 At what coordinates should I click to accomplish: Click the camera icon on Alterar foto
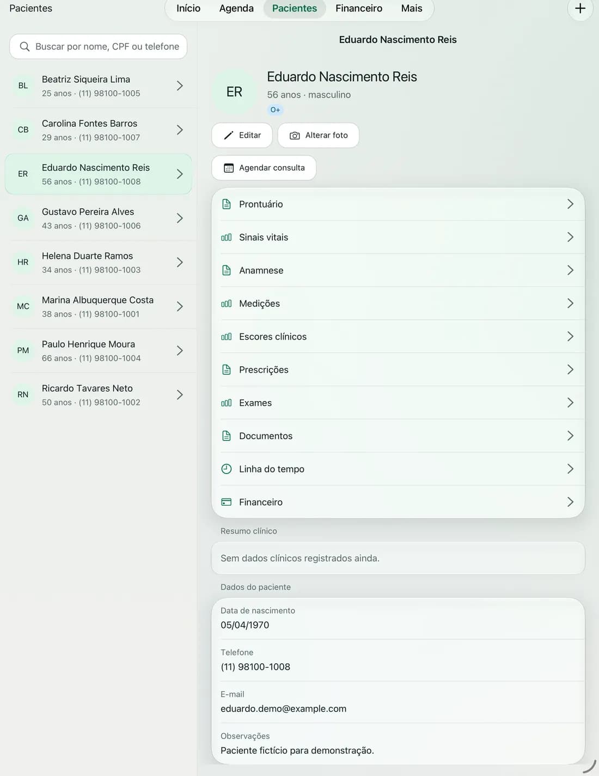(295, 136)
